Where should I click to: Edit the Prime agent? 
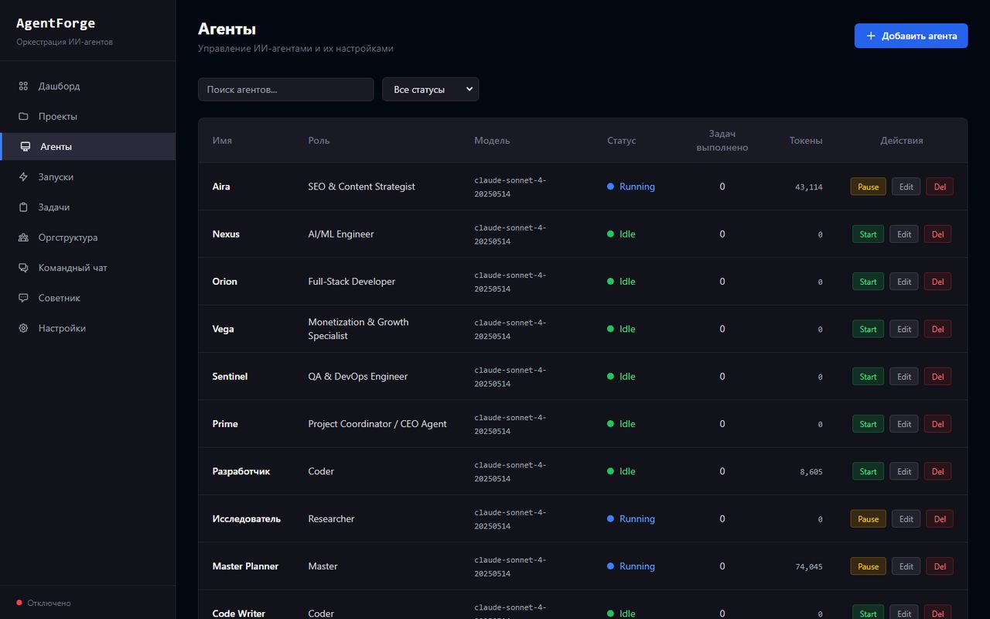coord(904,424)
